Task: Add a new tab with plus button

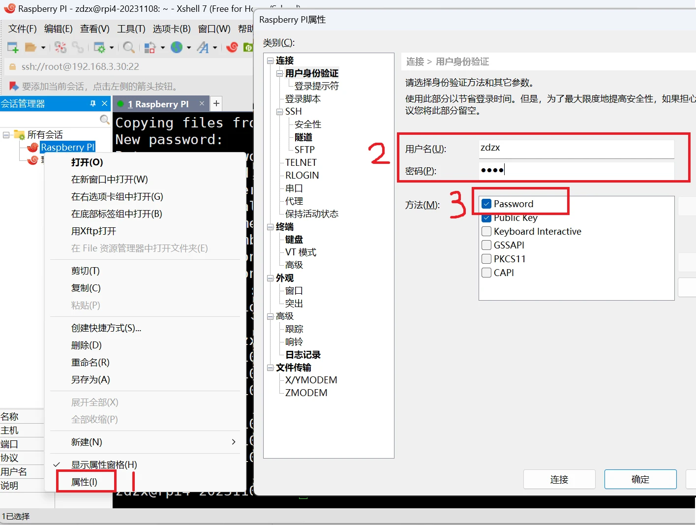Action: [x=216, y=103]
